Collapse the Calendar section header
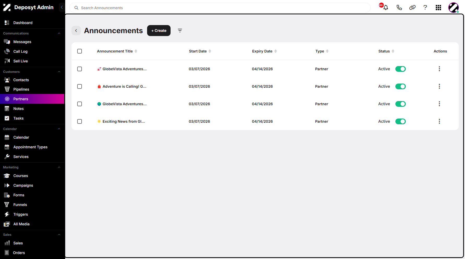The height and width of the screenshot is (259, 465). tap(59, 129)
